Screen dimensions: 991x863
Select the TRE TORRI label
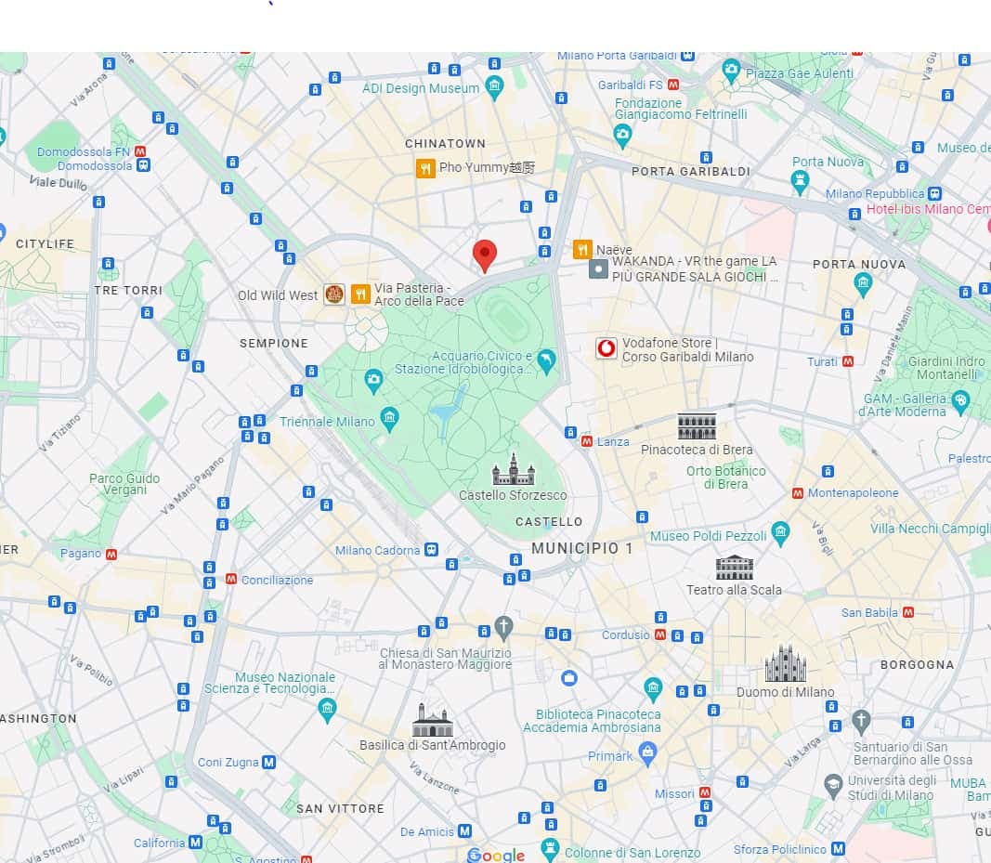(x=128, y=290)
